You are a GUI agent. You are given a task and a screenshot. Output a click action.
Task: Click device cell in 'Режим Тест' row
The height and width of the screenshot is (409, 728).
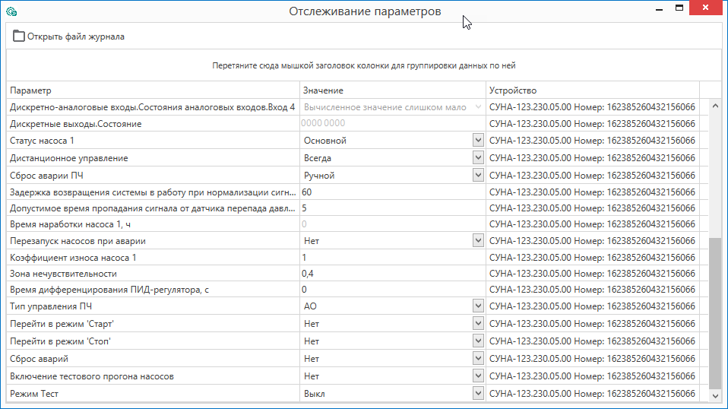(x=593, y=394)
